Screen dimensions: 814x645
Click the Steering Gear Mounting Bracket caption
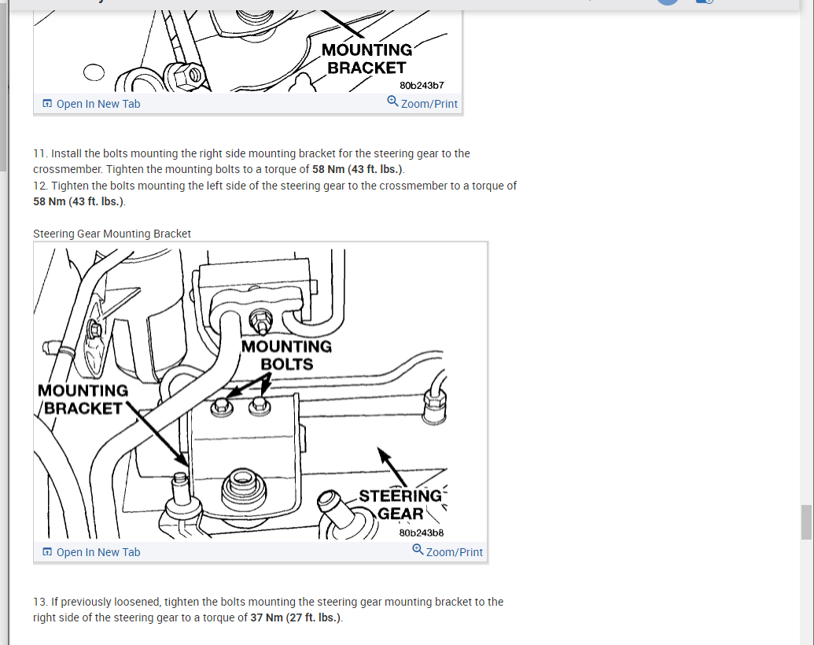pos(112,234)
